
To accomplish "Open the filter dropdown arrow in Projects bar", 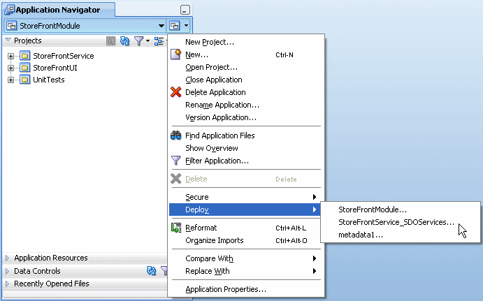I will coord(148,41).
